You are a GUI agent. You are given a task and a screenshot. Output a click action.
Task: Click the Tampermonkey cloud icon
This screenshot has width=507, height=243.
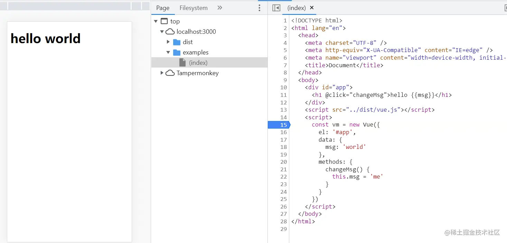(170, 73)
